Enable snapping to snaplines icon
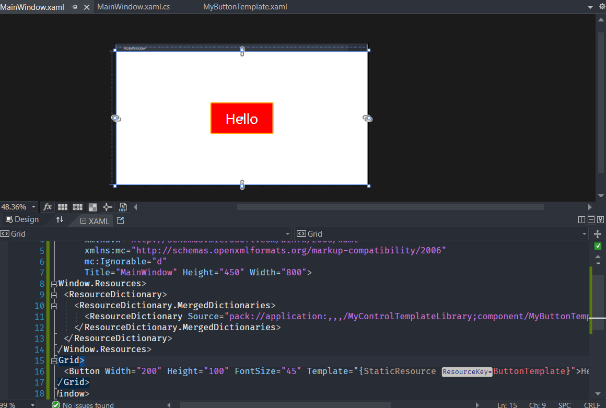The width and height of the screenshot is (606, 408). [x=108, y=207]
